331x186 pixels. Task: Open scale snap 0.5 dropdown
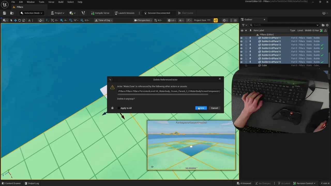(x=87, y=20)
